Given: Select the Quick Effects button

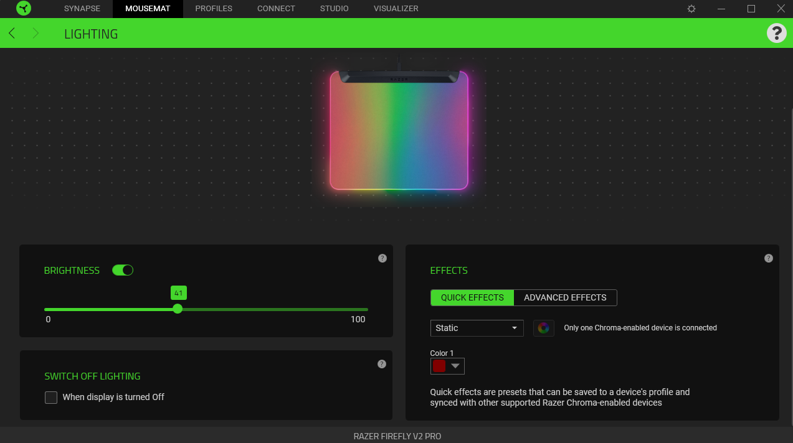Looking at the screenshot, I should tap(472, 297).
